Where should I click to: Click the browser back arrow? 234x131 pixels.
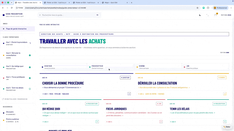tap(3, 8)
